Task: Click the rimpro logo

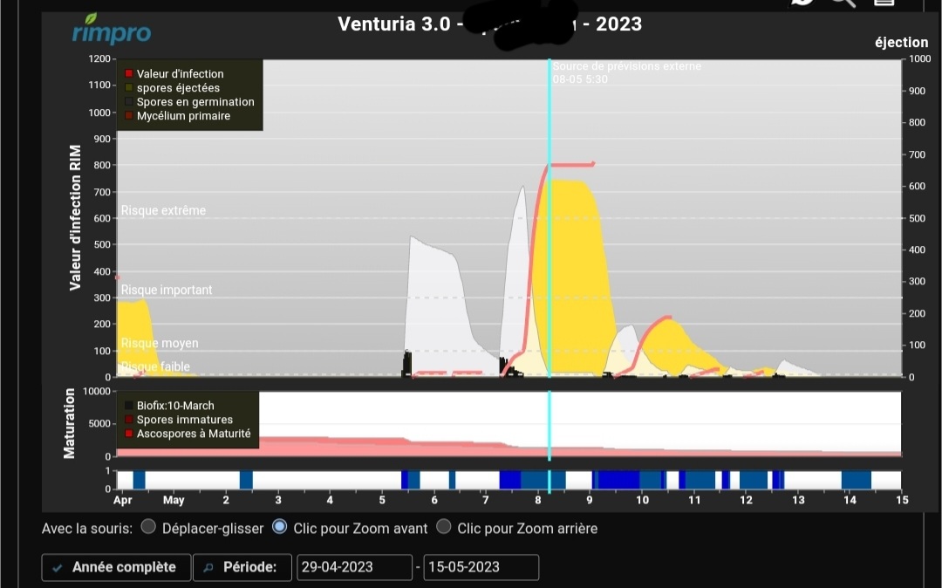Action: tap(112, 30)
